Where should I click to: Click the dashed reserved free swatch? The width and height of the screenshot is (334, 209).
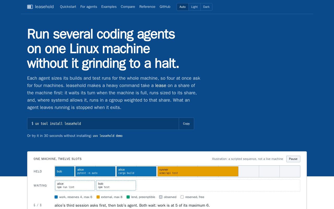point(182,197)
